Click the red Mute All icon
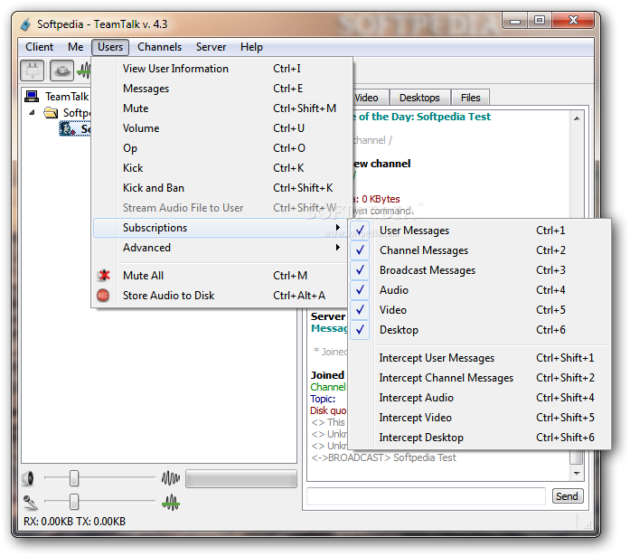The width and height of the screenshot is (630, 556). pyautogui.click(x=104, y=276)
